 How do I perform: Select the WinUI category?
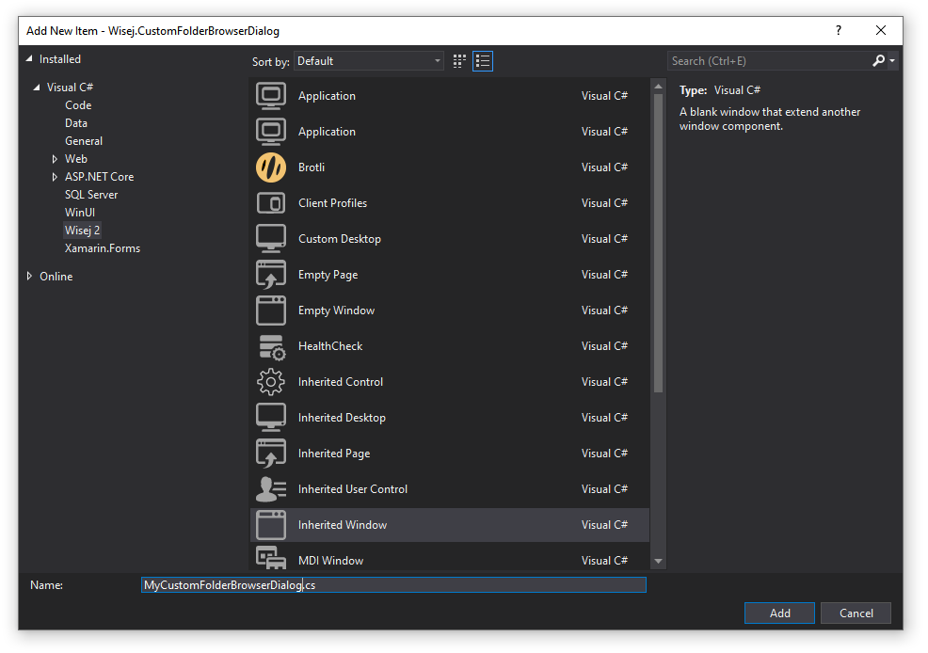coord(80,213)
